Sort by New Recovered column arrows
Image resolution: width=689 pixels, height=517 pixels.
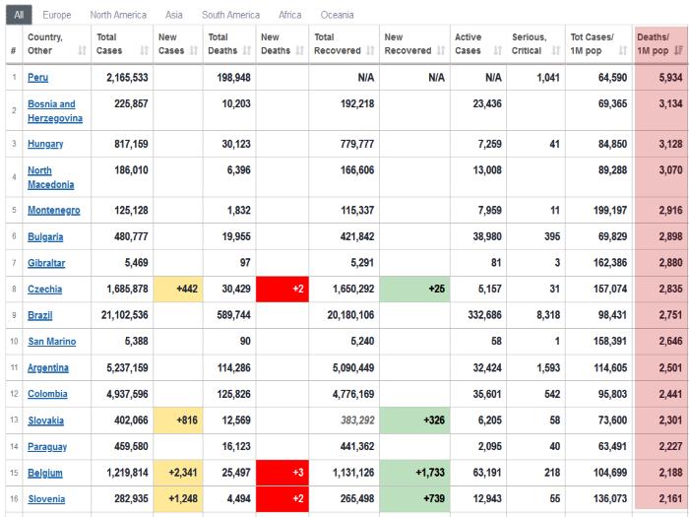(441, 50)
